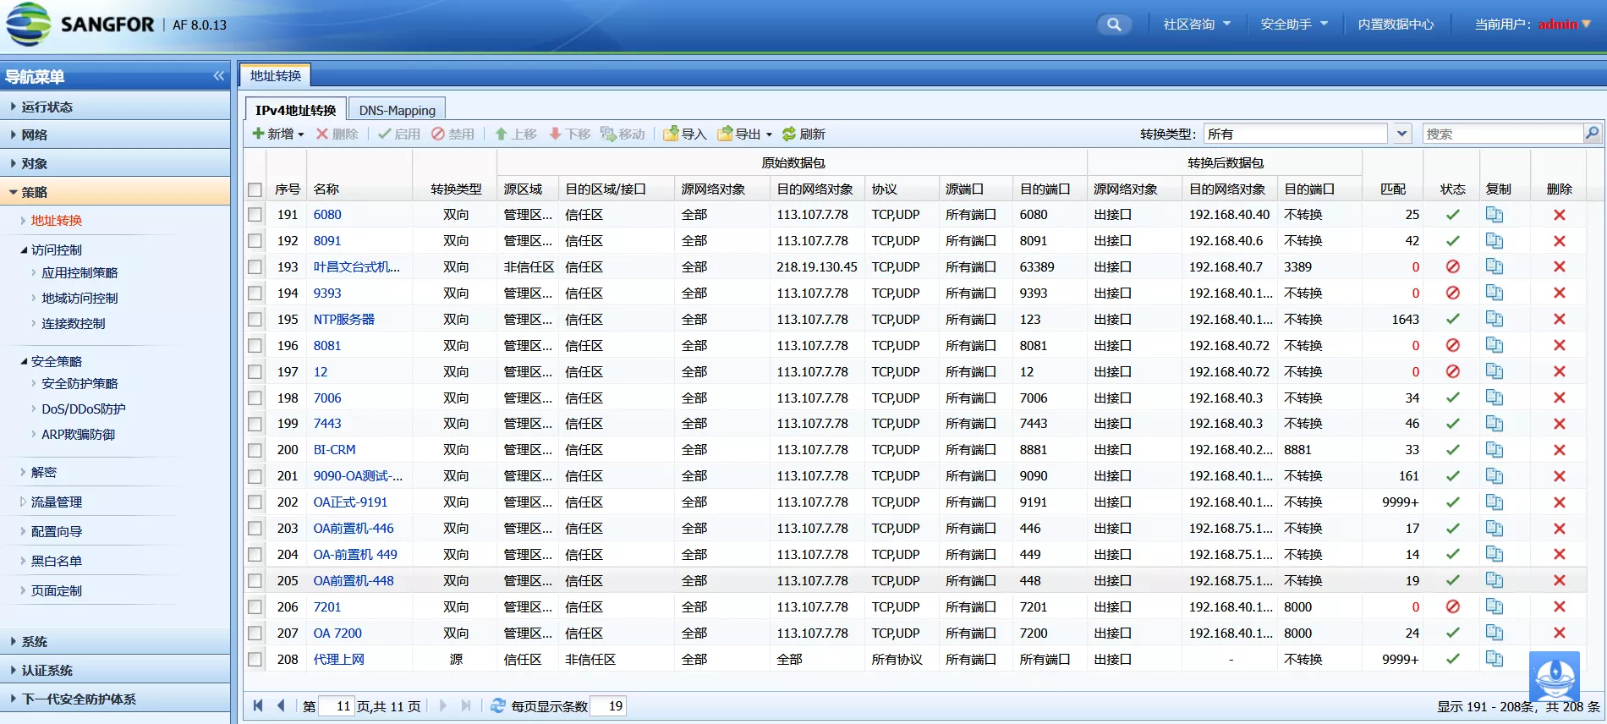1607x724 pixels.
Task: Open the 安全助手 header menu
Action: (x=1293, y=25)
